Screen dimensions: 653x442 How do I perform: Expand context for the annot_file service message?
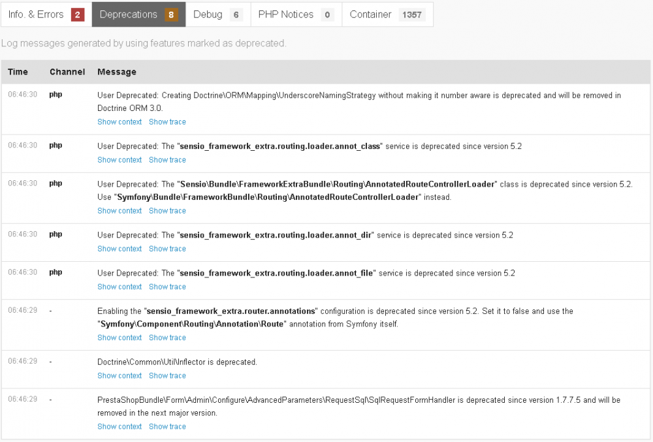point(119,287)
